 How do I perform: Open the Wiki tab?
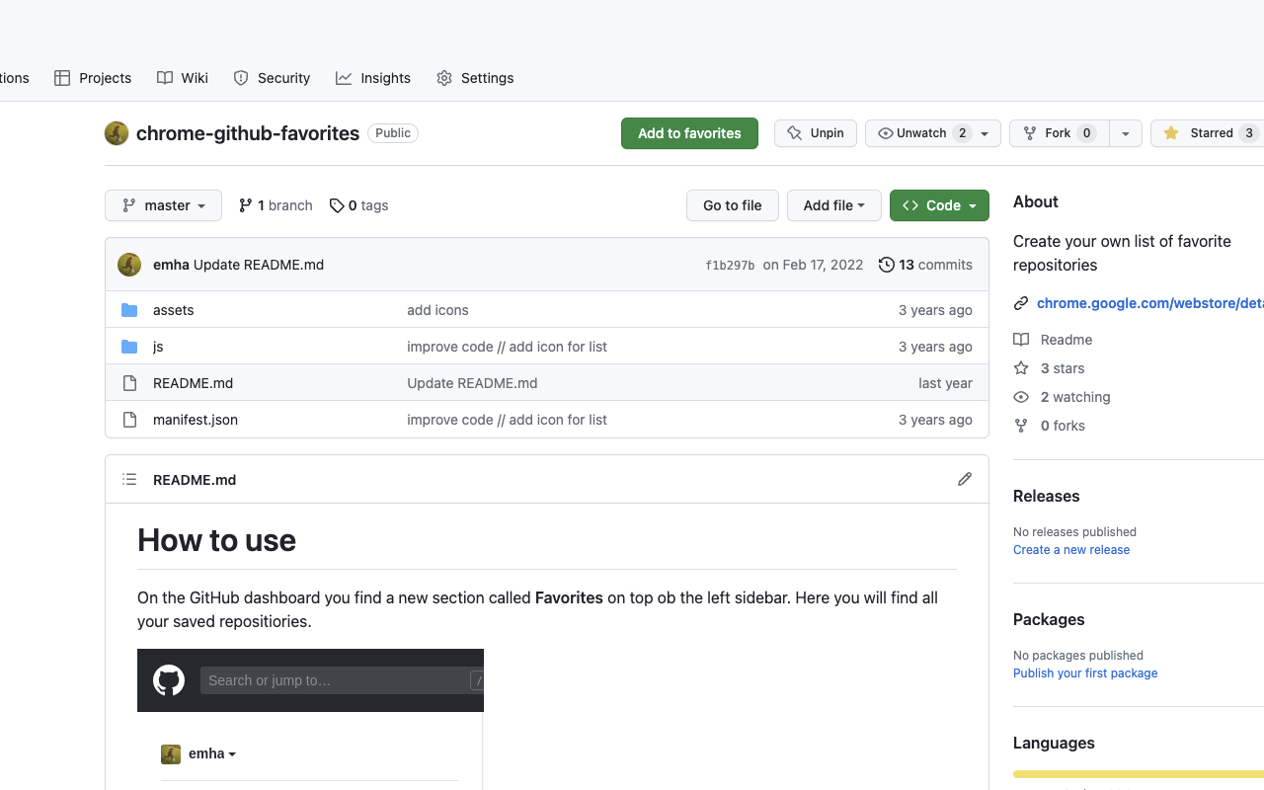pos(183,78)
